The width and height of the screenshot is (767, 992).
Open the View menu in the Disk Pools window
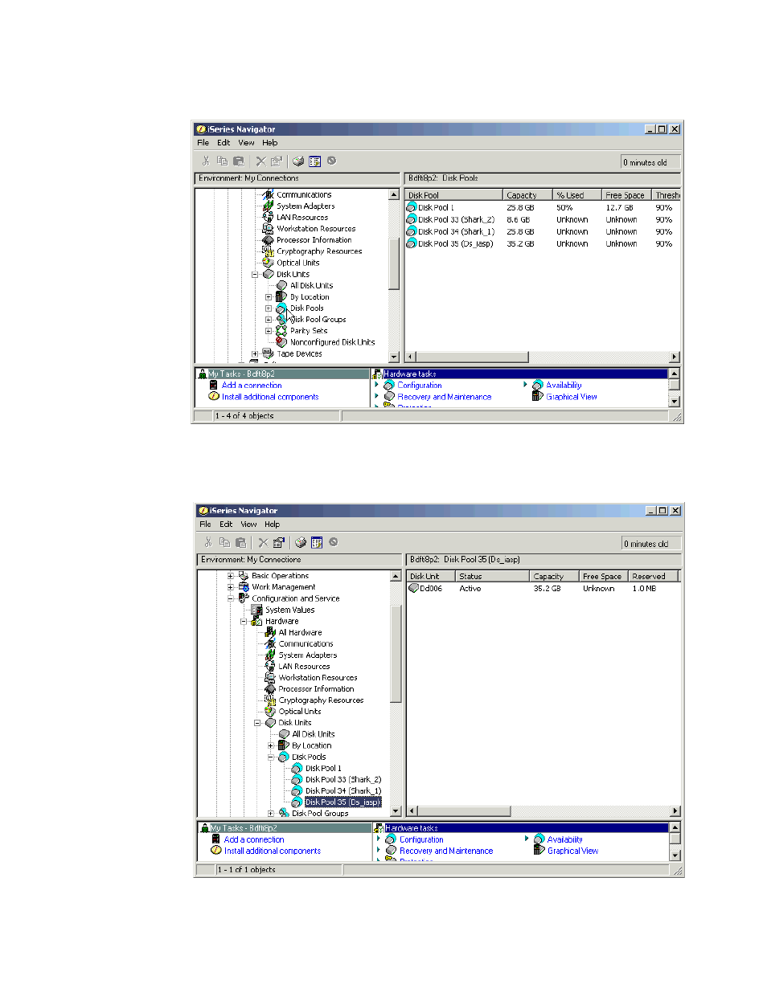pyautogui.click(x=246, y=142)
